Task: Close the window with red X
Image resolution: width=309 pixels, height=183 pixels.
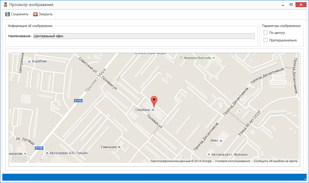Action: click(301, 5)
